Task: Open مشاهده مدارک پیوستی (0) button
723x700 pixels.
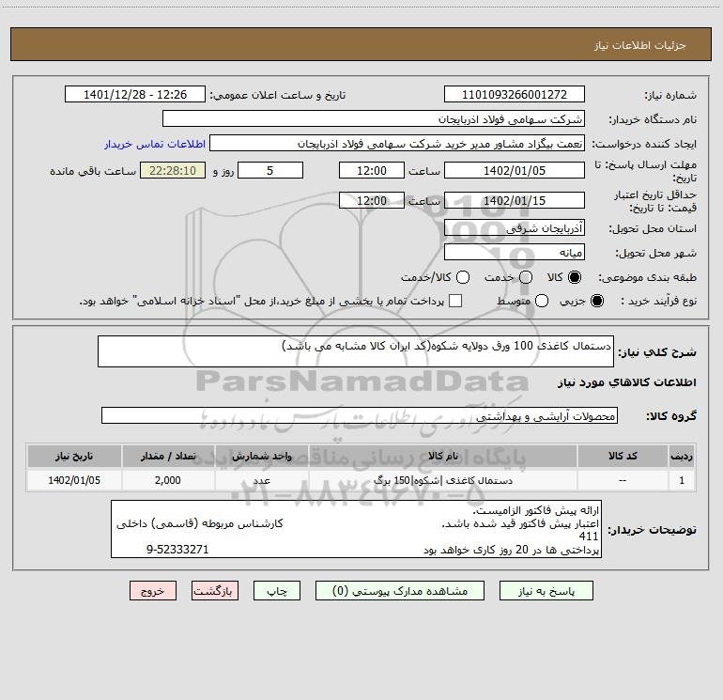Action: click(x=400, y=591)
